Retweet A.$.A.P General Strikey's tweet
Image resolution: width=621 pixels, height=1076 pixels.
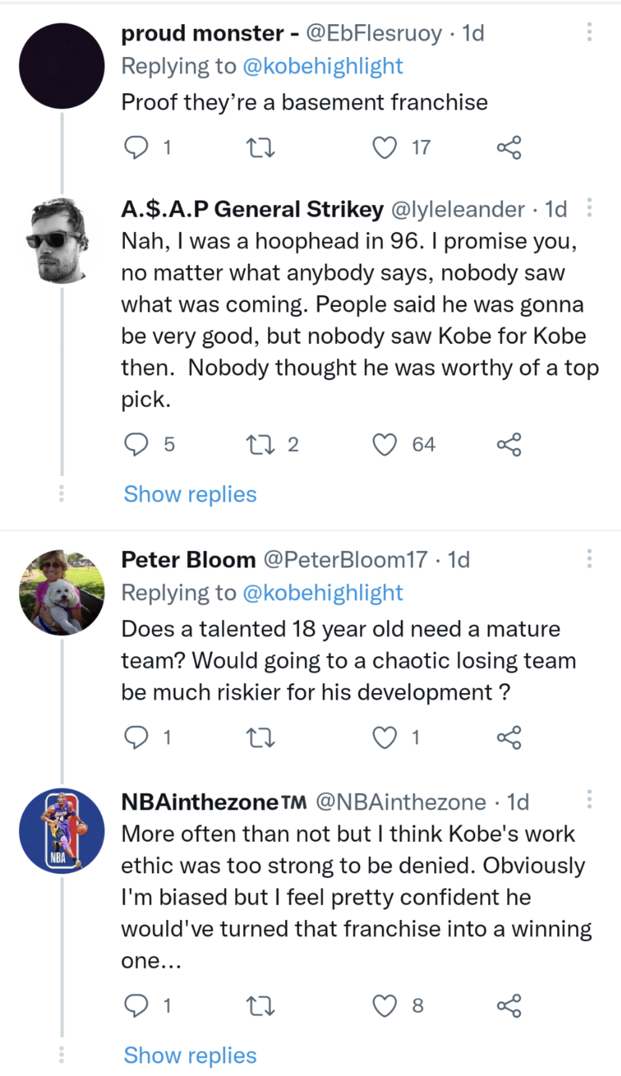click(x=260, y=444)
